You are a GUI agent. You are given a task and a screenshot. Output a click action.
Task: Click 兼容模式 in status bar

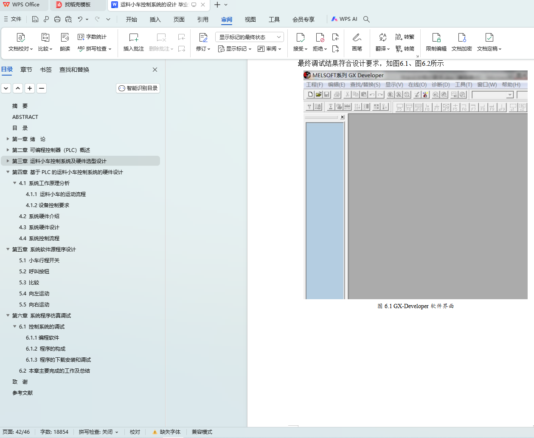(202, 432)
